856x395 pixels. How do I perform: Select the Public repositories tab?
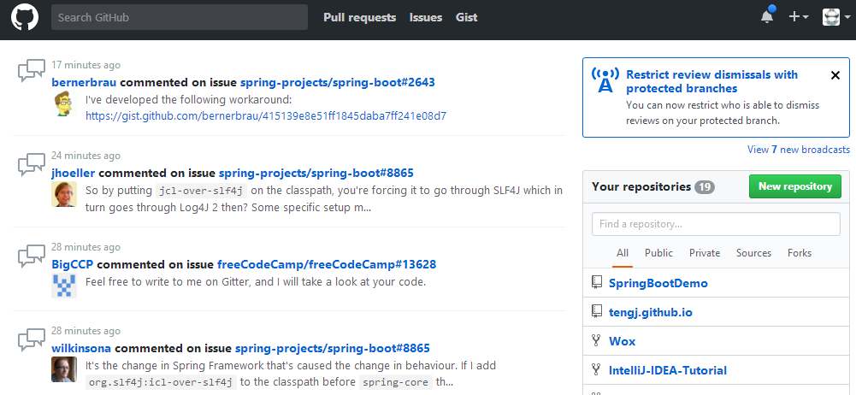coord(659,253)
